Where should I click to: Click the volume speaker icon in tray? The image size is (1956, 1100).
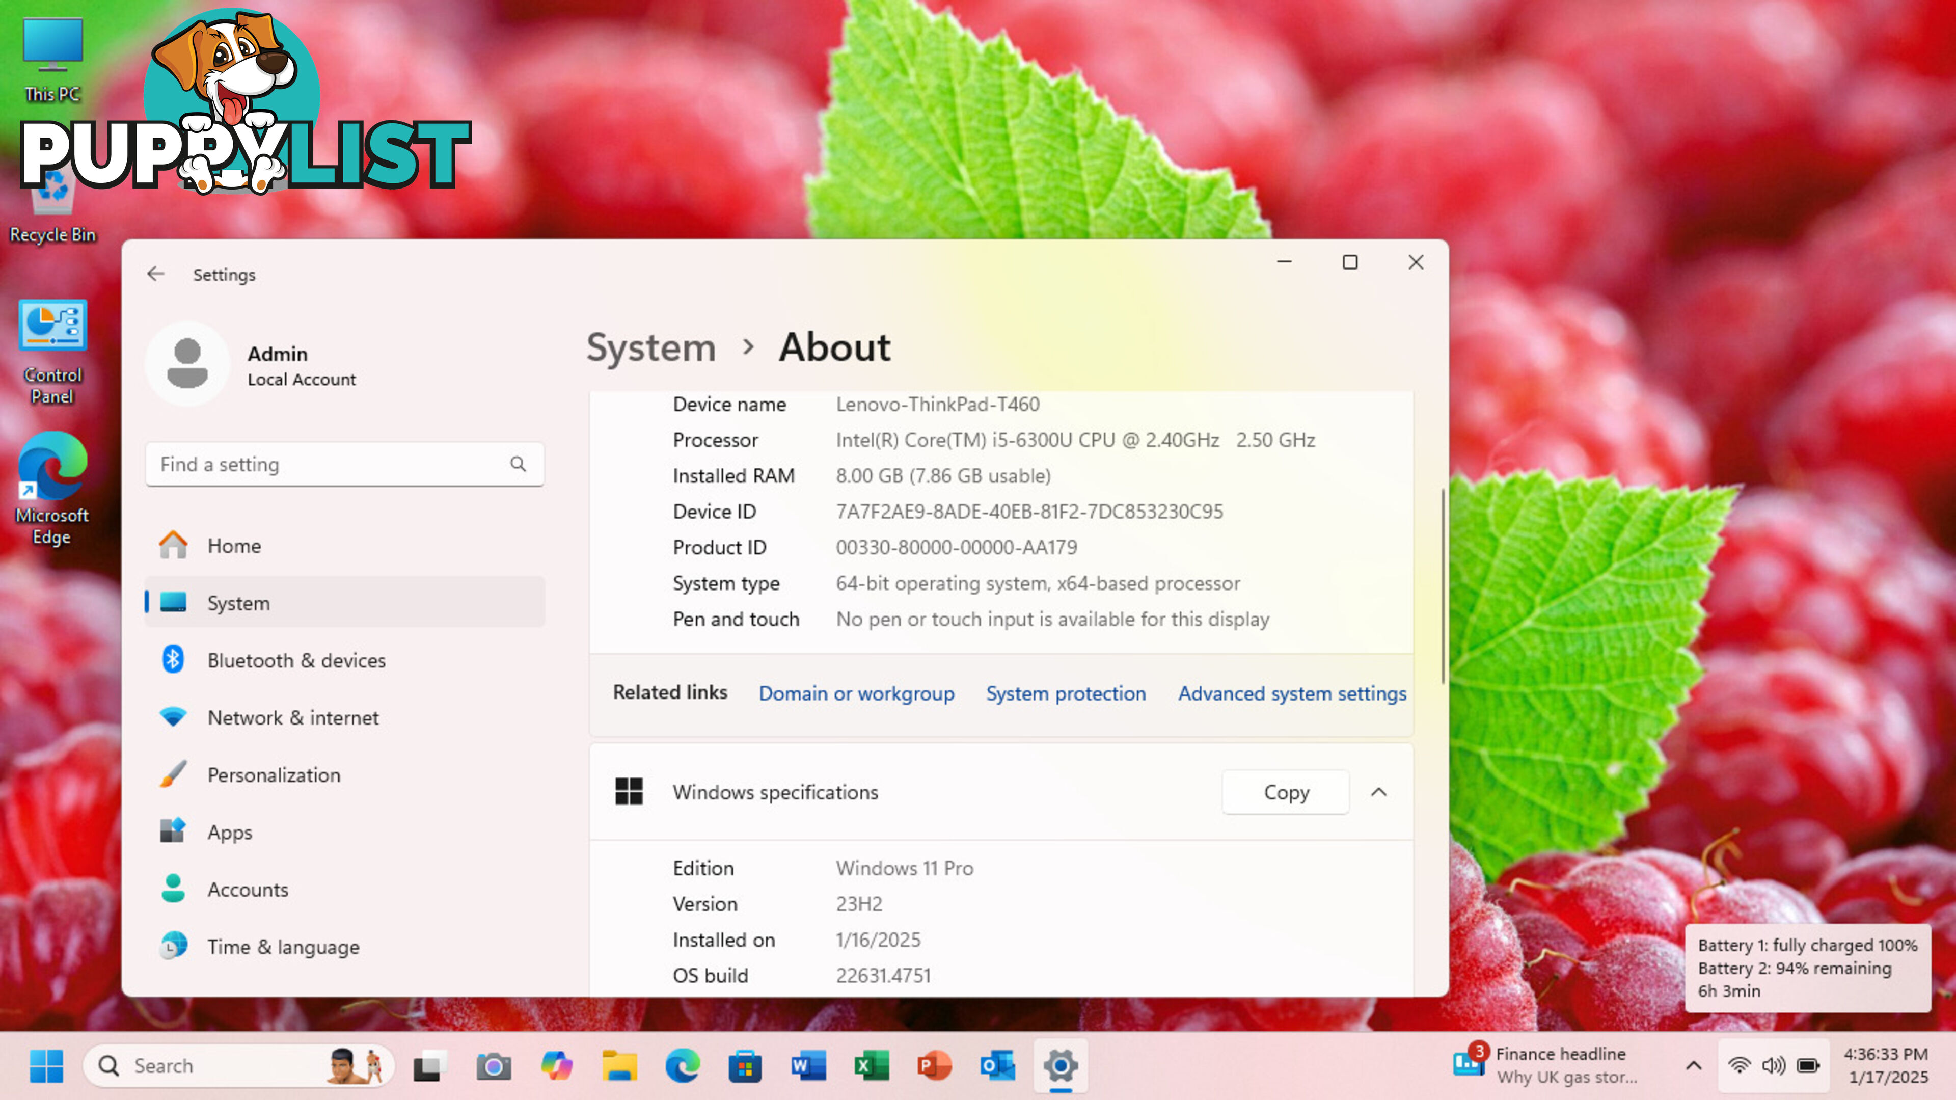(x=1773, y=1066)
